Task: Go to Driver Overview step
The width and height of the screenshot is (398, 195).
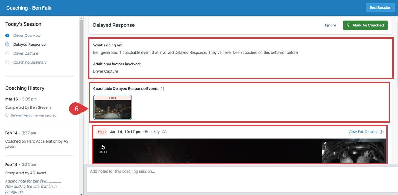Action: coord(27,36)
